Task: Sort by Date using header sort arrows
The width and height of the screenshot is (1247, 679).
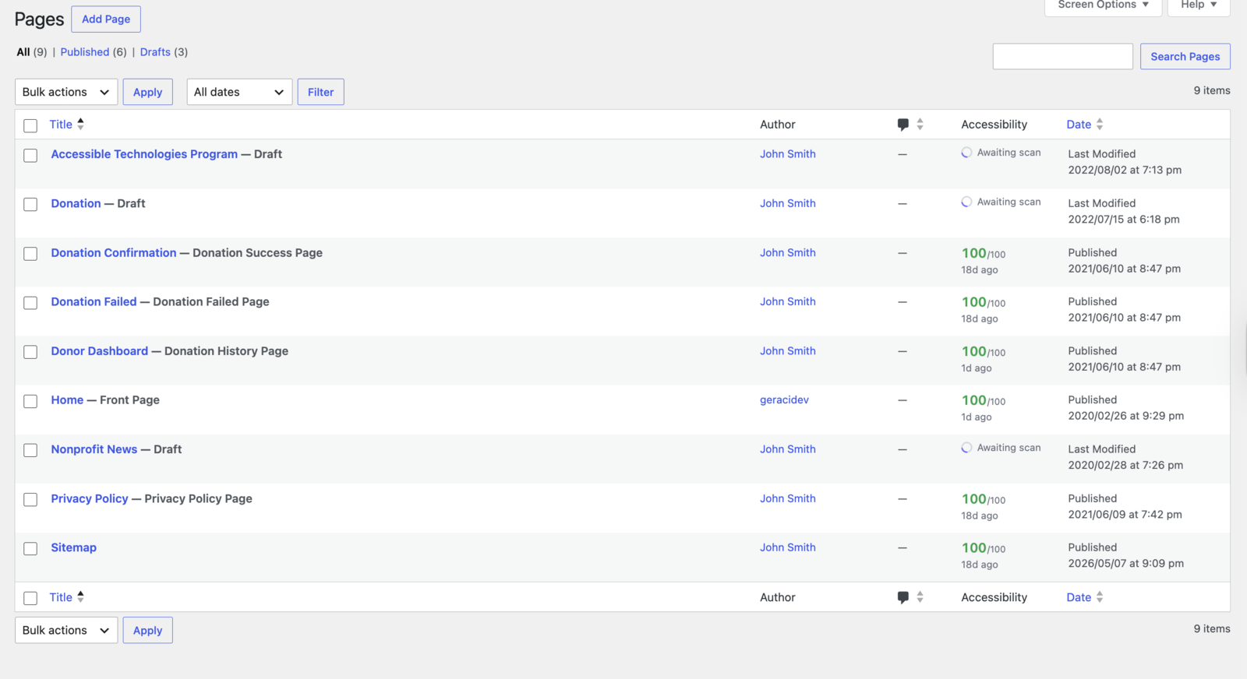Action: coord(1100,124)
